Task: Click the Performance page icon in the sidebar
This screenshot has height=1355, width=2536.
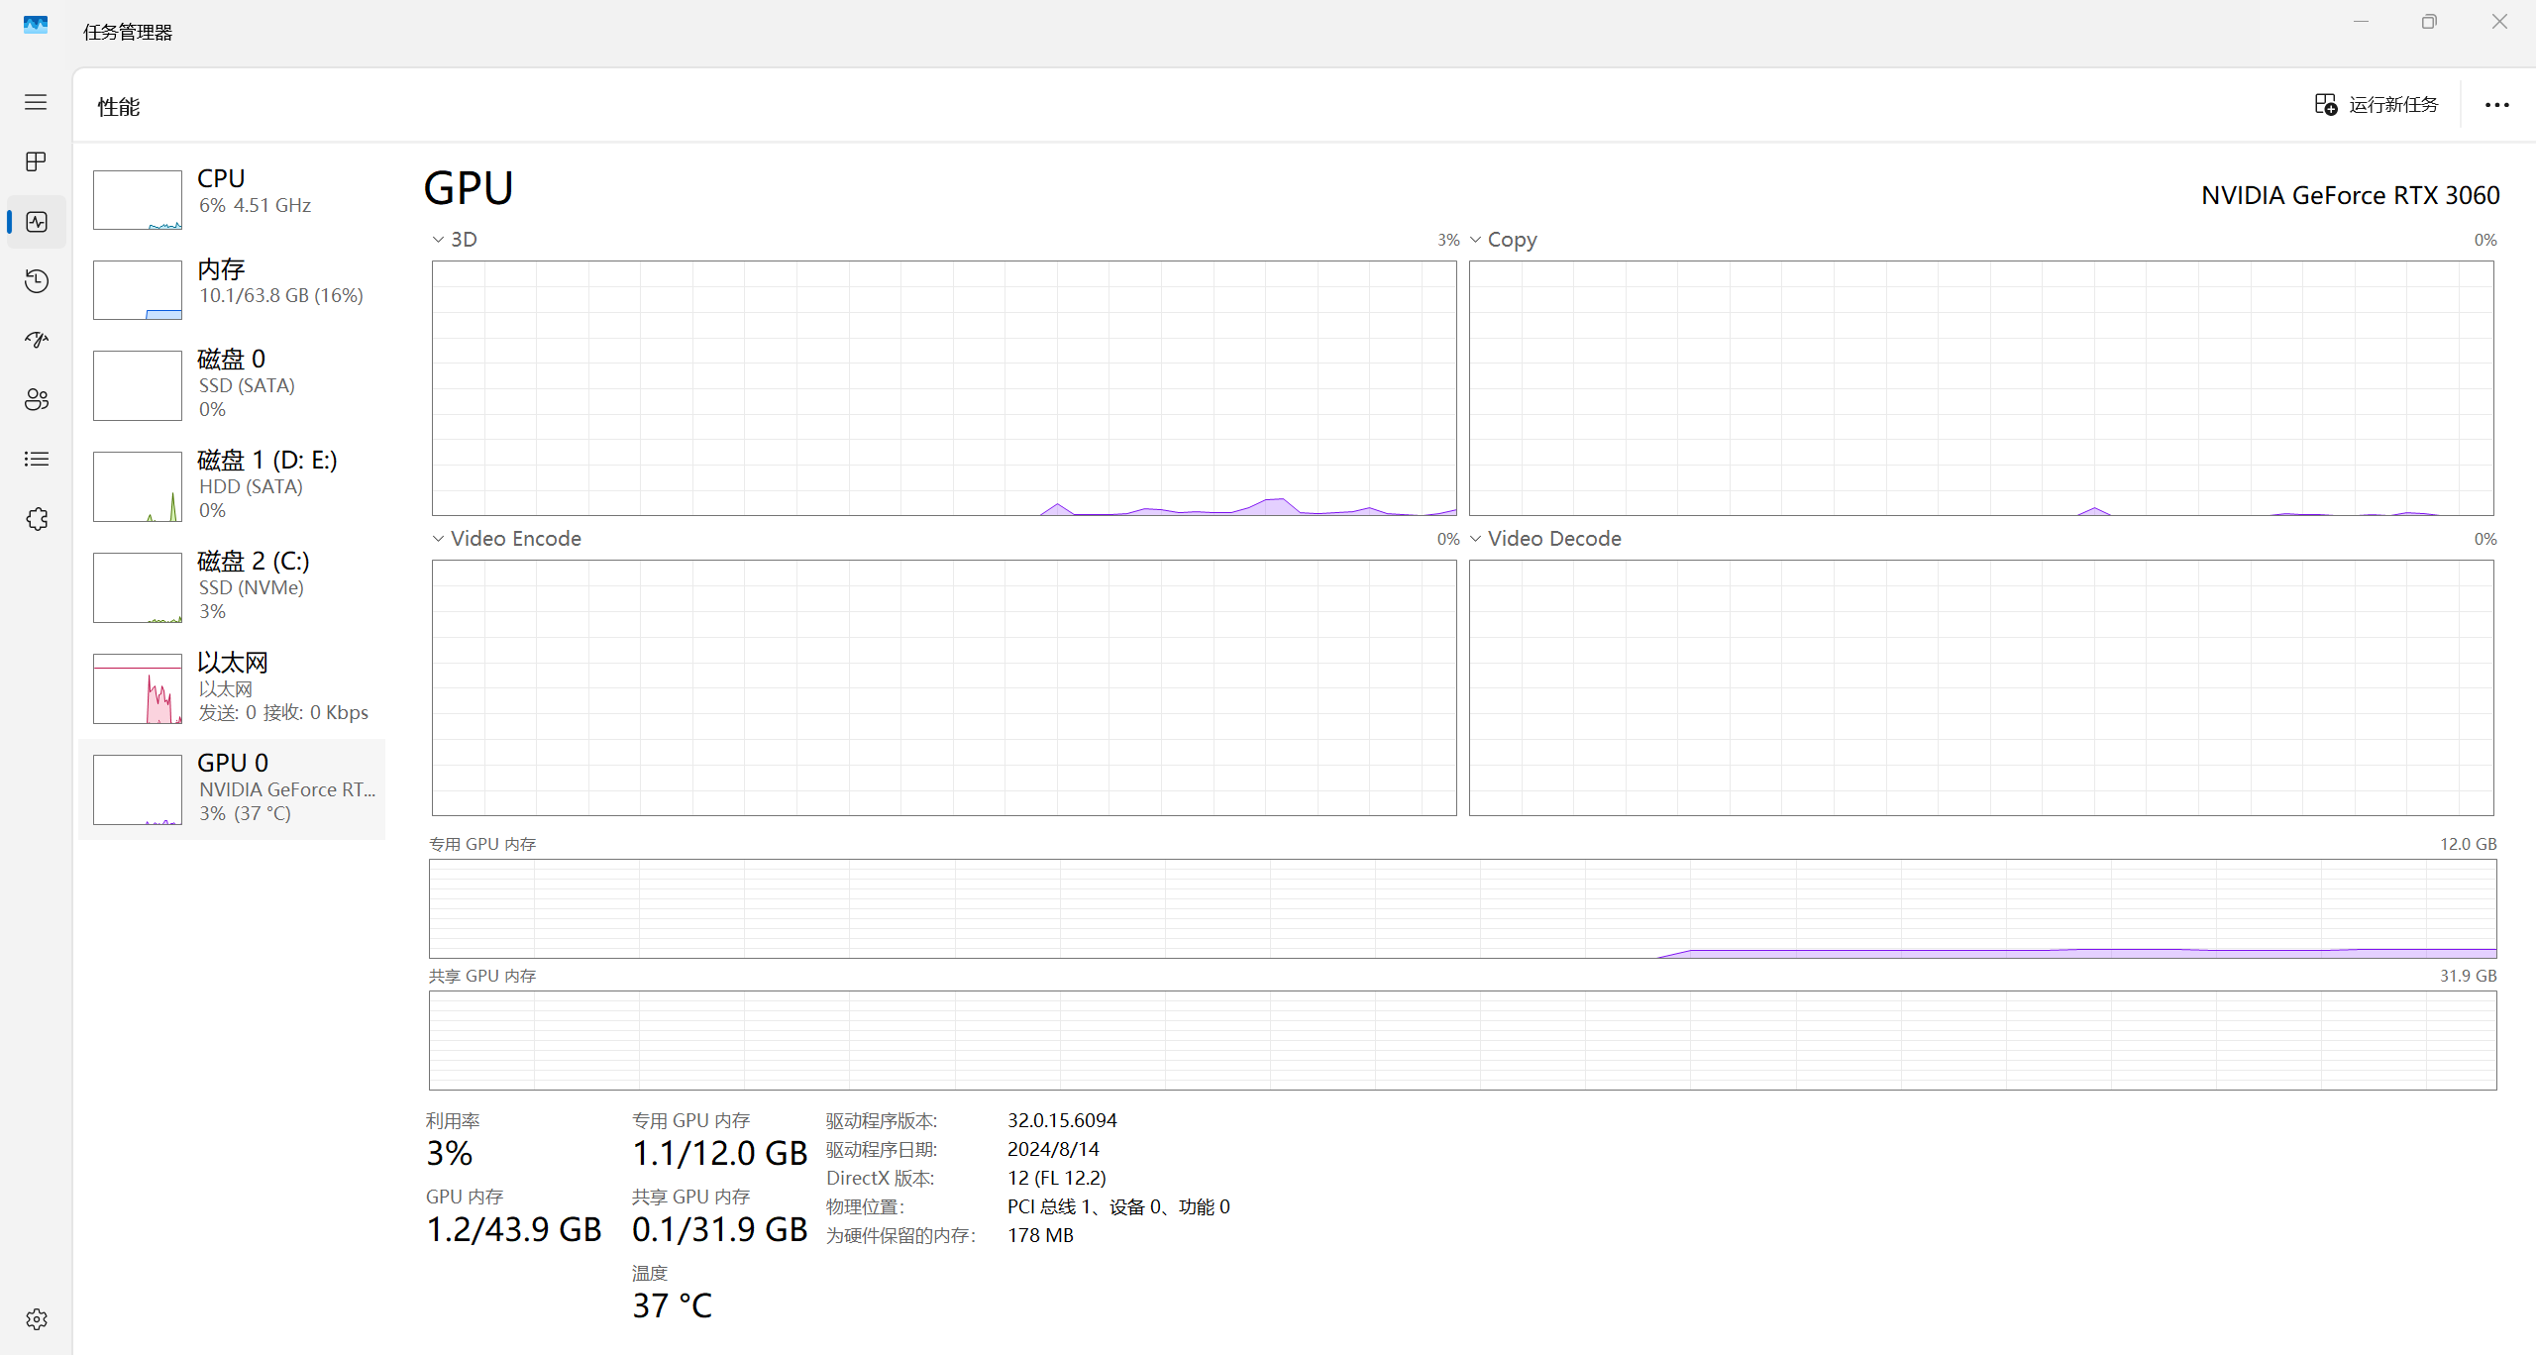Action: [36, 222]
